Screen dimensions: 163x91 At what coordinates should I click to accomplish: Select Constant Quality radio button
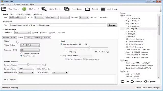(x=61, y=44)
